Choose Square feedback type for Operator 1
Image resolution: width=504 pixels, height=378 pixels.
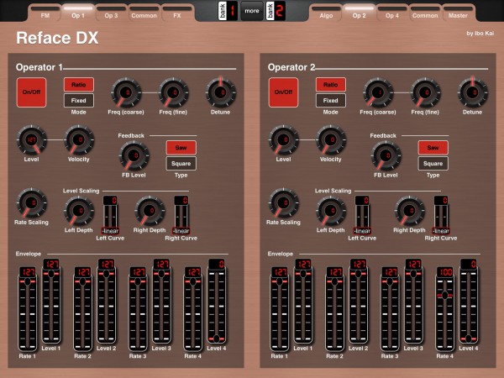[x=181, y=163]
